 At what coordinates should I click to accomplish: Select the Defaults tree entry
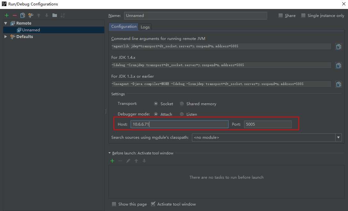[x=25, y=37]
